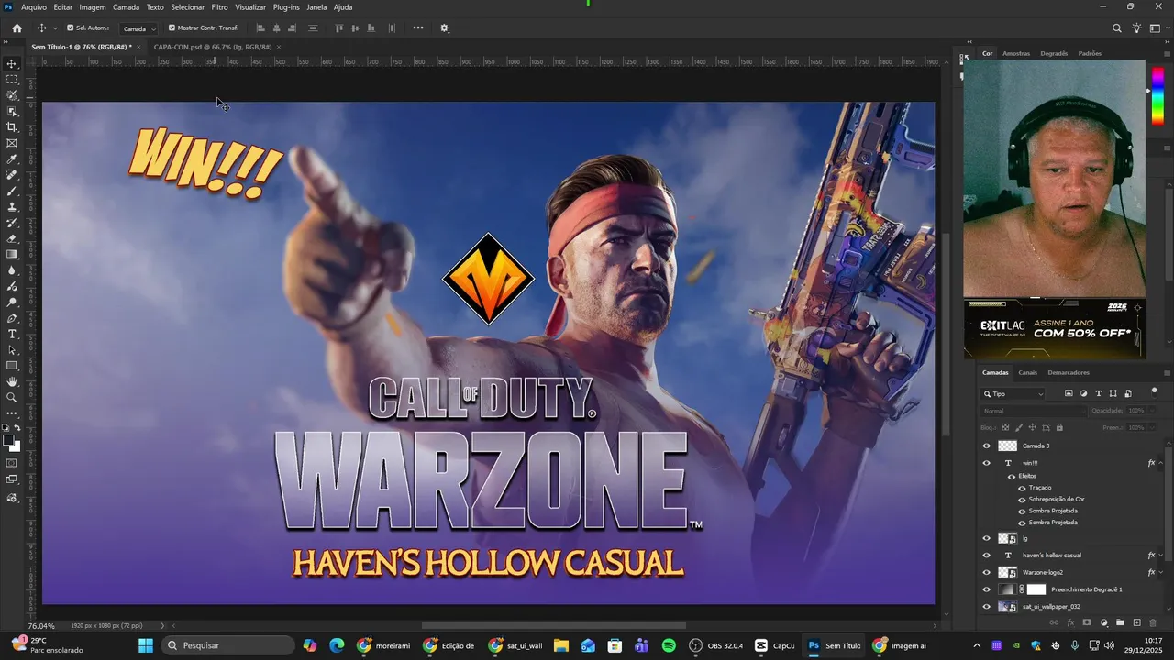The height and width of the screenshot is (660, 1174).
Task: Toggle the layer filter switch
Action: tap(1154, 393)
